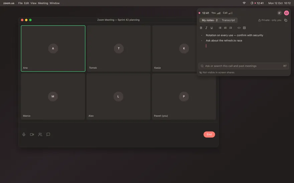Apply italic formatting in notes
Viewport: 294px width, 183px height.
(206, 28)
